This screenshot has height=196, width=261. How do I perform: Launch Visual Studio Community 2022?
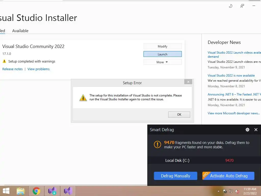pyautogui.click(x=162, y=54)
